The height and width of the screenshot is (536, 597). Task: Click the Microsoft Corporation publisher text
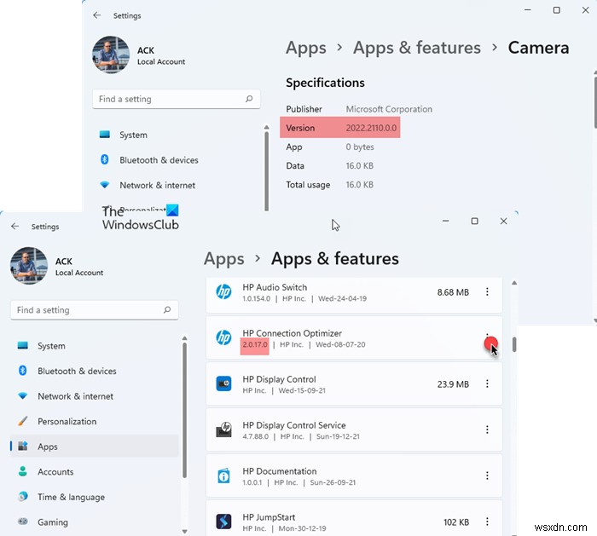pos(389,109)
